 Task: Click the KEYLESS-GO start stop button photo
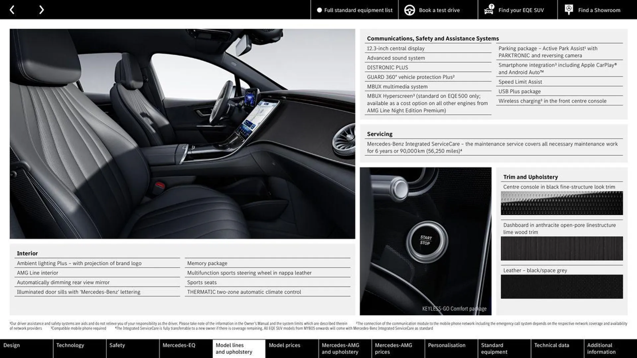pos(426,241)
